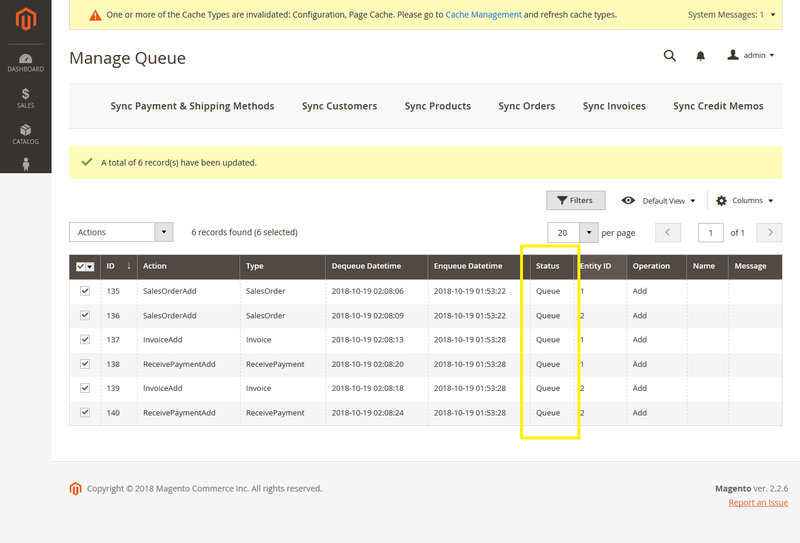Click the Columns gear icon

[722, 201]
